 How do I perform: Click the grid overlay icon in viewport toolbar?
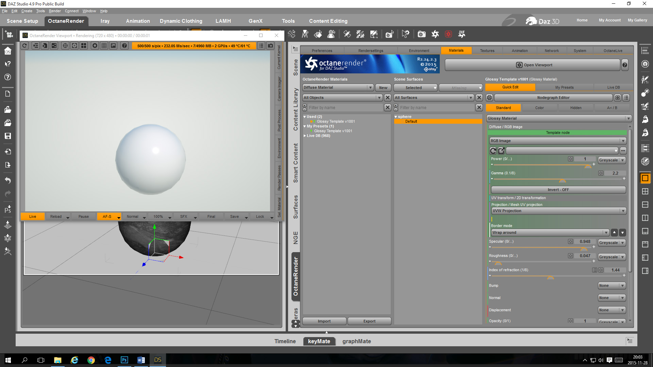coord(104,46)
